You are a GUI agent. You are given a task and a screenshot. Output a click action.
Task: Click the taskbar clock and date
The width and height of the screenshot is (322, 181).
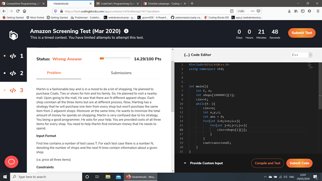tap(303, 177)
